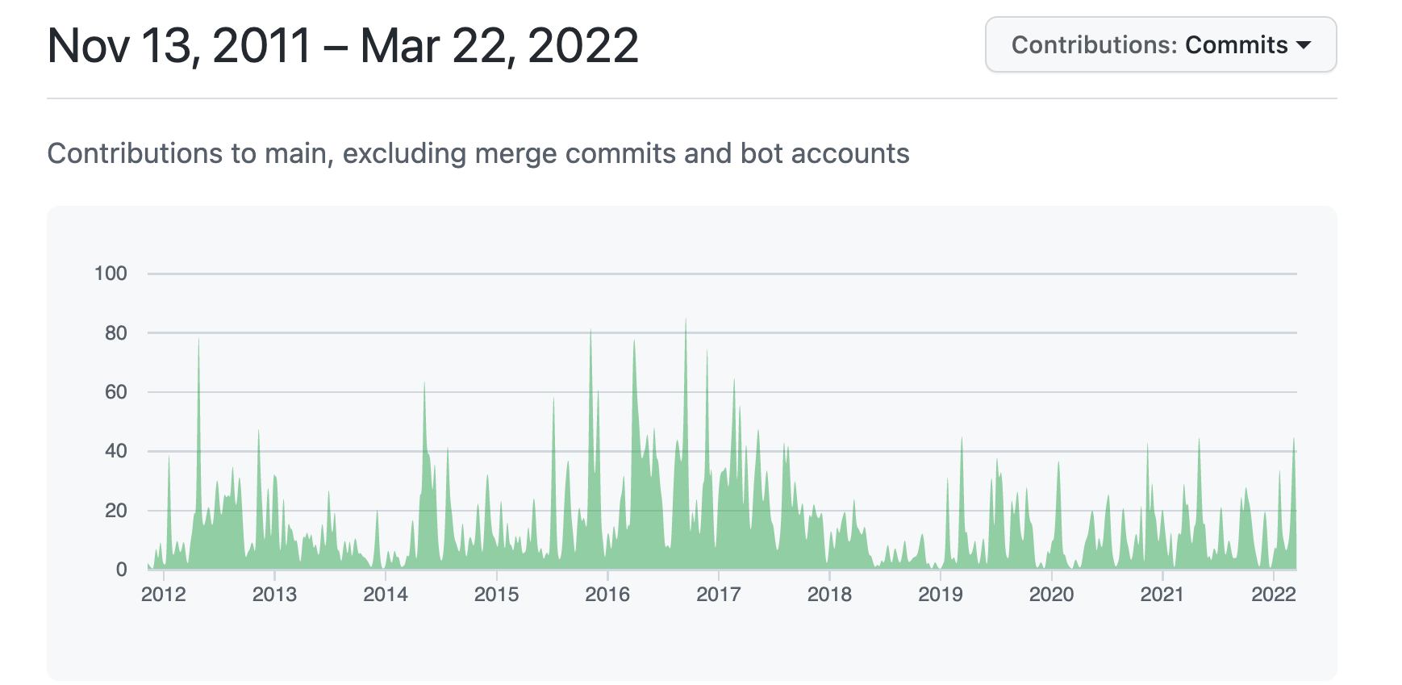This screenshot has height=685, width=1402.
Task: Click the 2015 x-axis label
Action: 496,595
